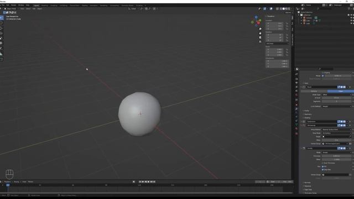
Task: Toggle the Merge checkbox in Mirror modifier
Action: tap(322, 76)
